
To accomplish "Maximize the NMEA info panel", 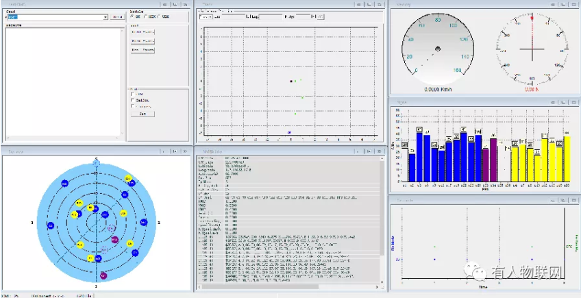I will [x=369, y=151].
